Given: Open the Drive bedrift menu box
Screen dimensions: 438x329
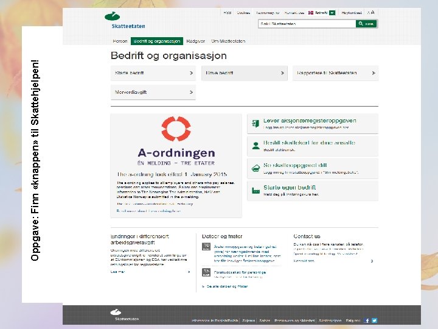Looking at the screenshot, I should click(244, 73).
